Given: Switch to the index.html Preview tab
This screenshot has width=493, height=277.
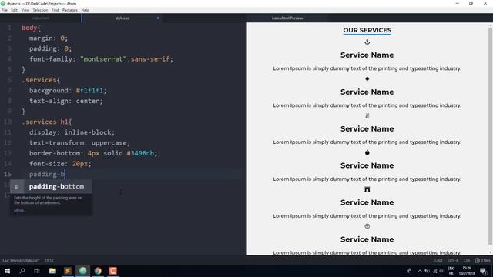Looking at the screenshot, I should point(287,18).
